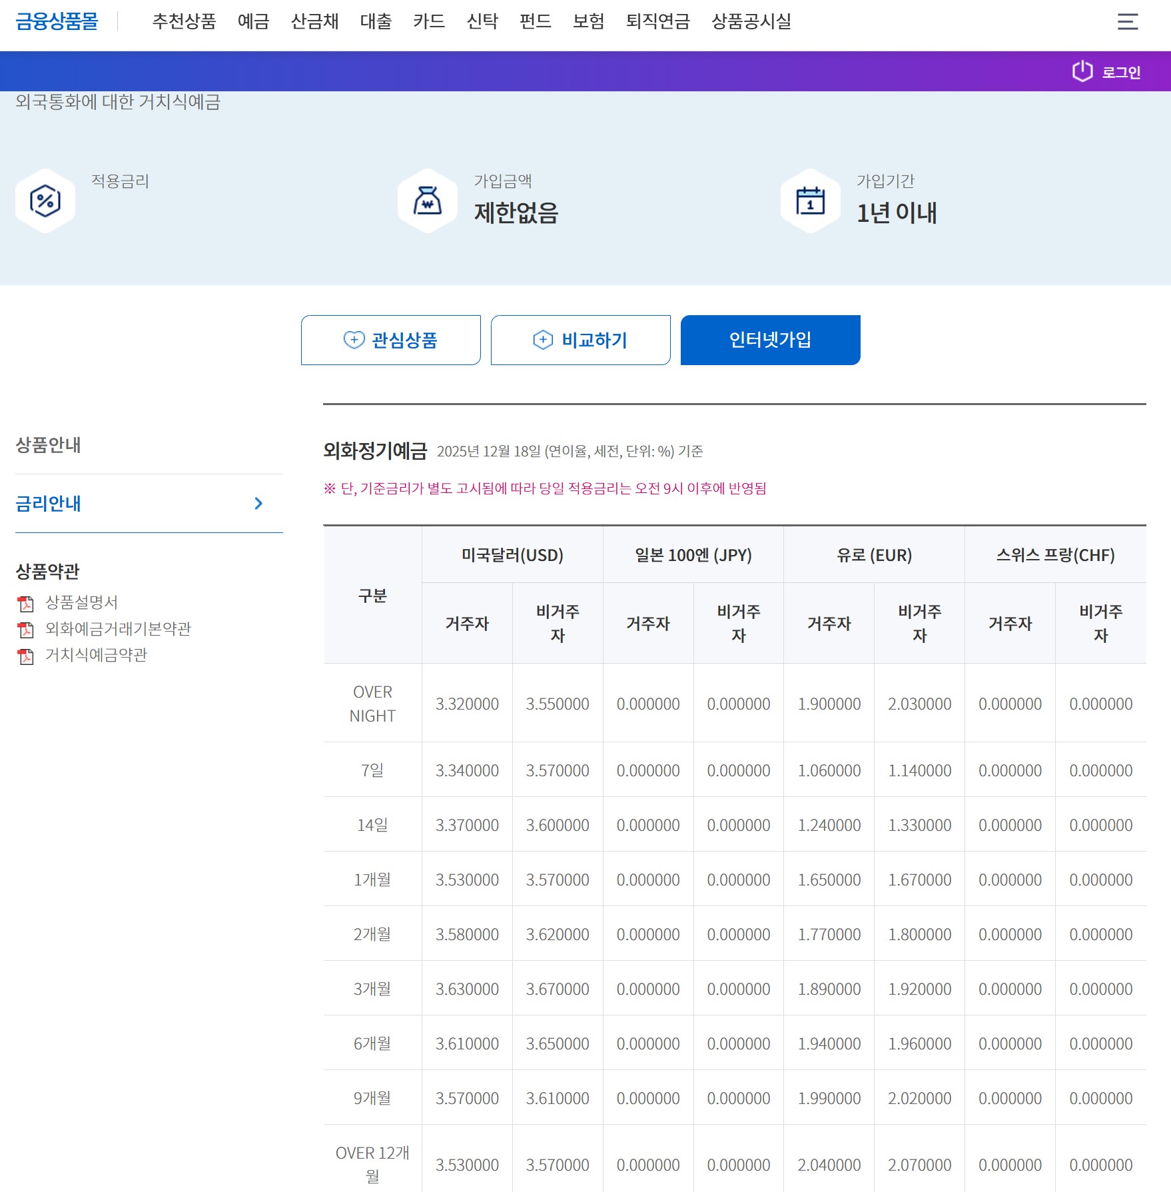
Task: Click PDF icon beside 상품설명서
Action: tap(26, 604)
